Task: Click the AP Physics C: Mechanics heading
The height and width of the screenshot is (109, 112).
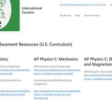Action: click(x=56, y=59)
